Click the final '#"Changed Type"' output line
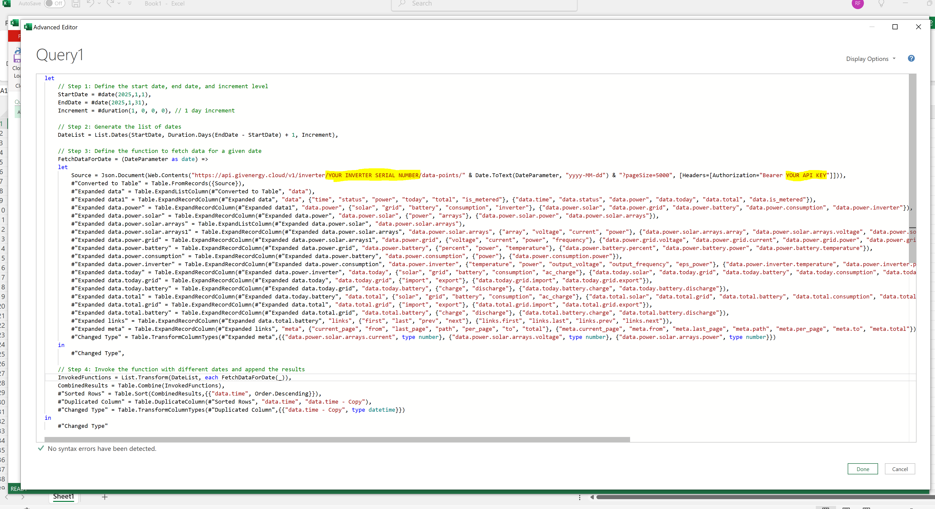This screenshot has height=509, width=935. [x=83, y=426]
